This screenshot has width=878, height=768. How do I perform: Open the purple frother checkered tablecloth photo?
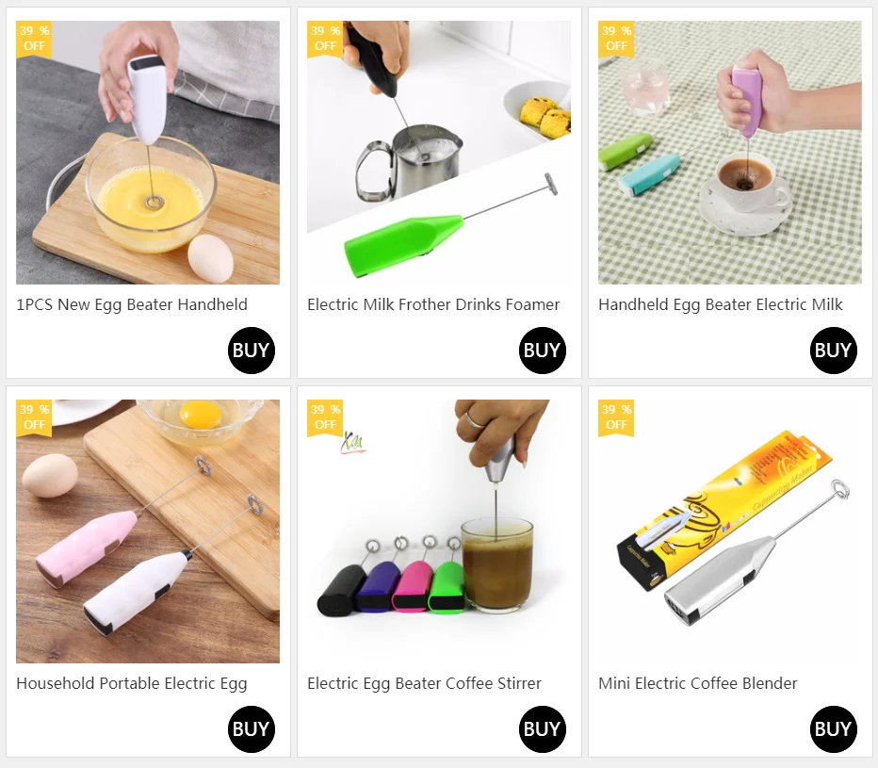(x=729, y=153)
